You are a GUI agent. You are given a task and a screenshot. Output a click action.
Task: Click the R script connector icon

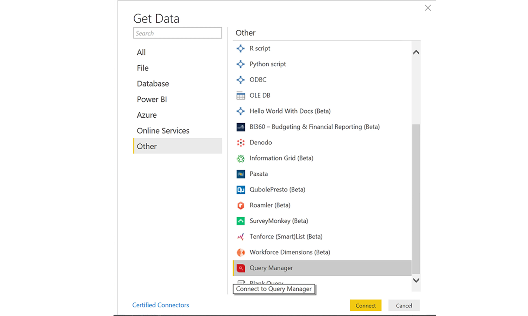pyautogui.click(x=241, y=48)
